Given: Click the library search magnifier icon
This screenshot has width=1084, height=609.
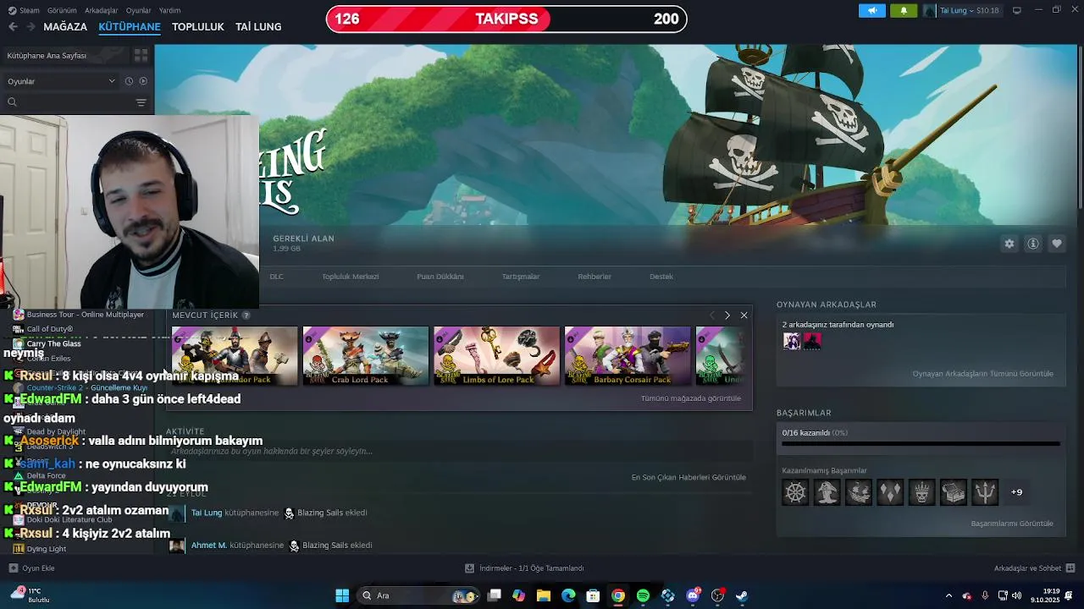Looking at the screenshot, I should 12,102.
